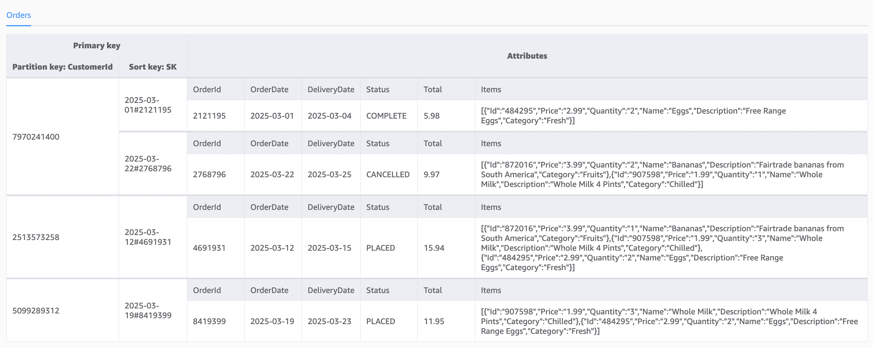
Task: Click the OrderId header of the first record
Action: [x=207, y=89]
